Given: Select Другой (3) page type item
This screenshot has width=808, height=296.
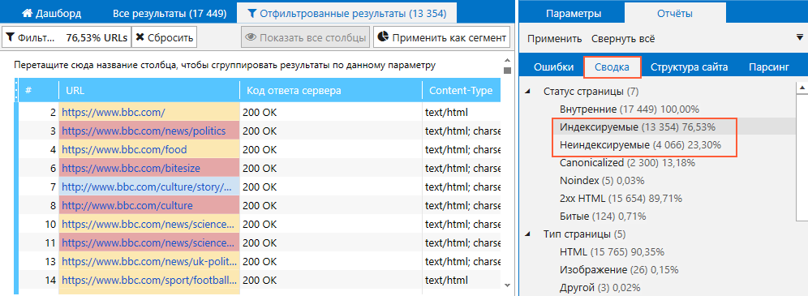Looking at the screenshot, I should point(600,287).
